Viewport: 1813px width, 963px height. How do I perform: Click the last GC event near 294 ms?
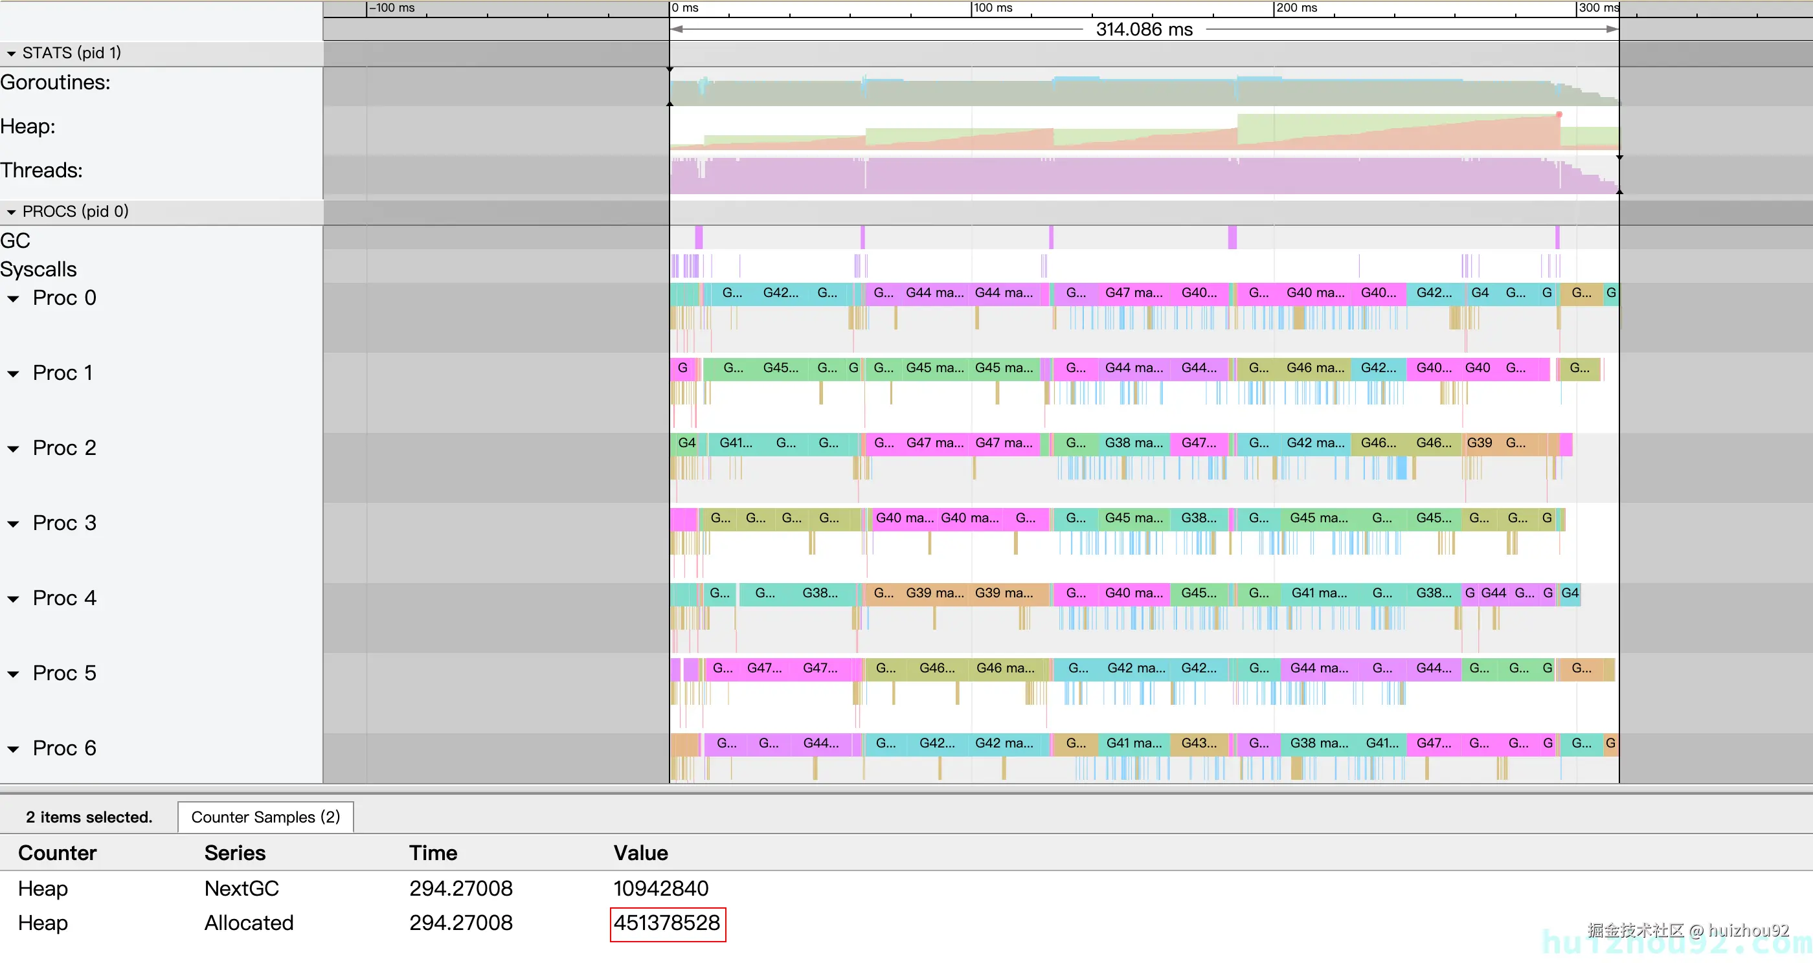click(x=1557, y=237)
